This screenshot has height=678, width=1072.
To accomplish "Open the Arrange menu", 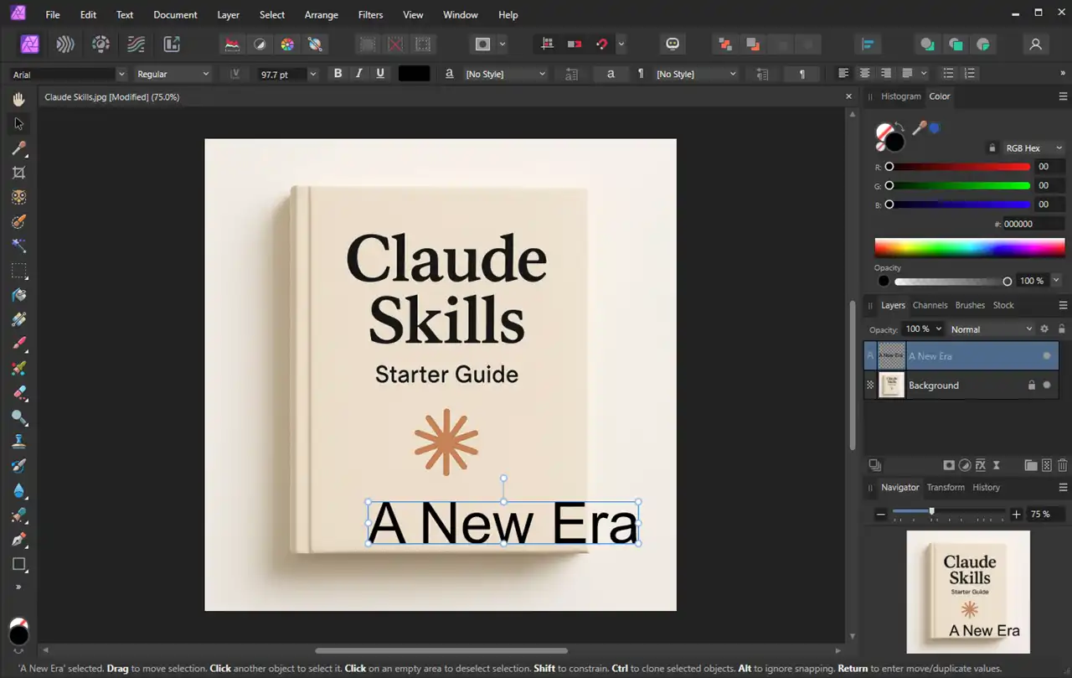I will [322, 15].
